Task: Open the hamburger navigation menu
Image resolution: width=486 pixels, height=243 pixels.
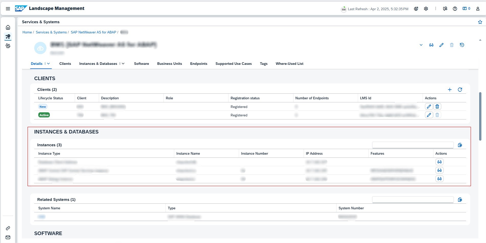Action: point(8,9)
